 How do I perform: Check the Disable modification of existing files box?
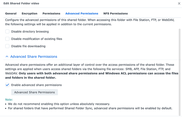(7, 39)
